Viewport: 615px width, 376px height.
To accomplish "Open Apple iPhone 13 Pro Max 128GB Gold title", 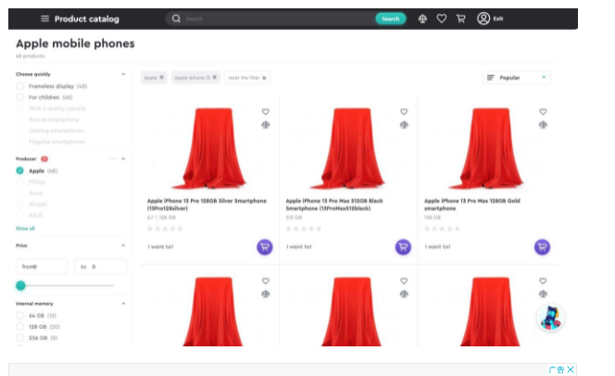I will [x=472, y=205].
